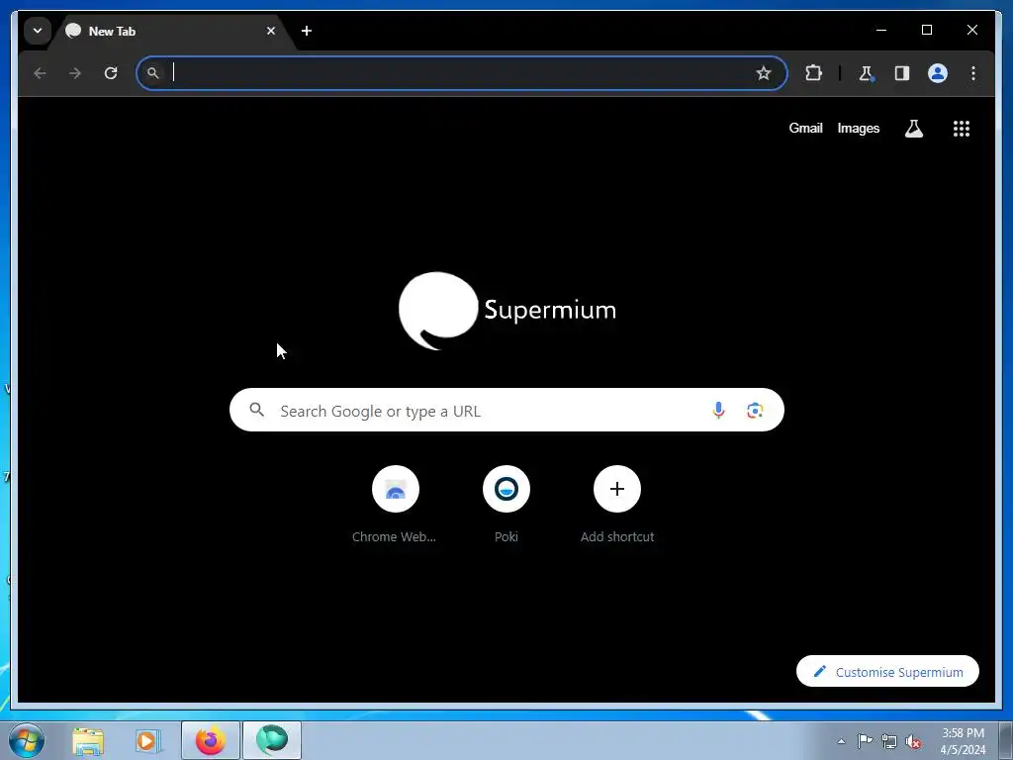Select the New Tab tab
Image resolution: width=1013 pixels, height=760 pixels.
point(171,31)
